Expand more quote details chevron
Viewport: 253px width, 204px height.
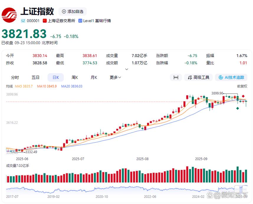(127, 69)
